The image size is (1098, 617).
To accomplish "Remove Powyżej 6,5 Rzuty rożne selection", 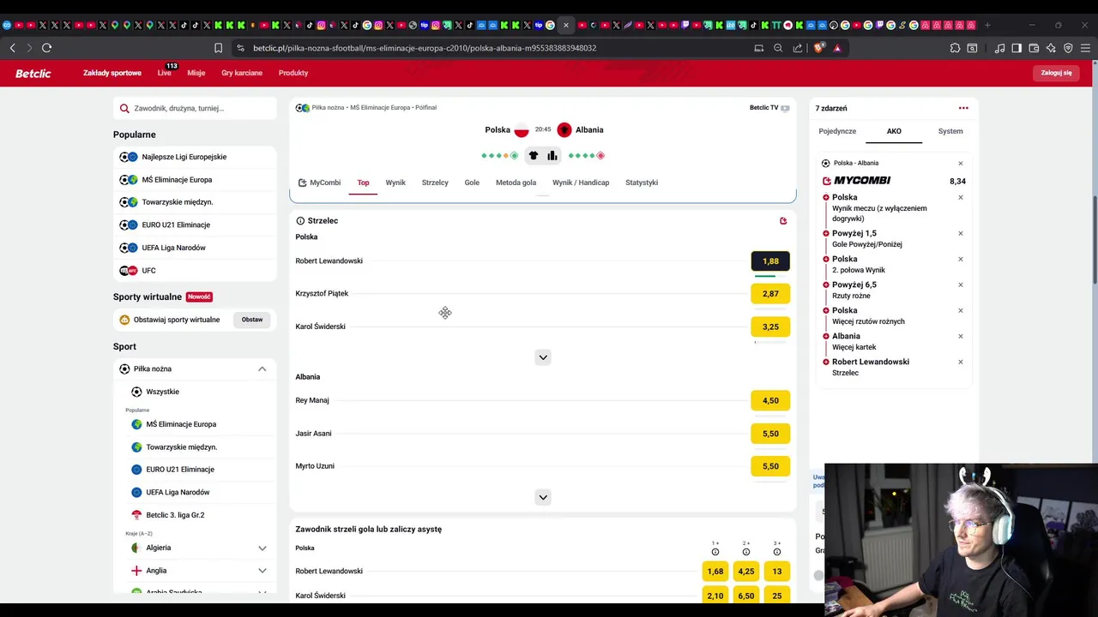I will [x=961, y=285].
